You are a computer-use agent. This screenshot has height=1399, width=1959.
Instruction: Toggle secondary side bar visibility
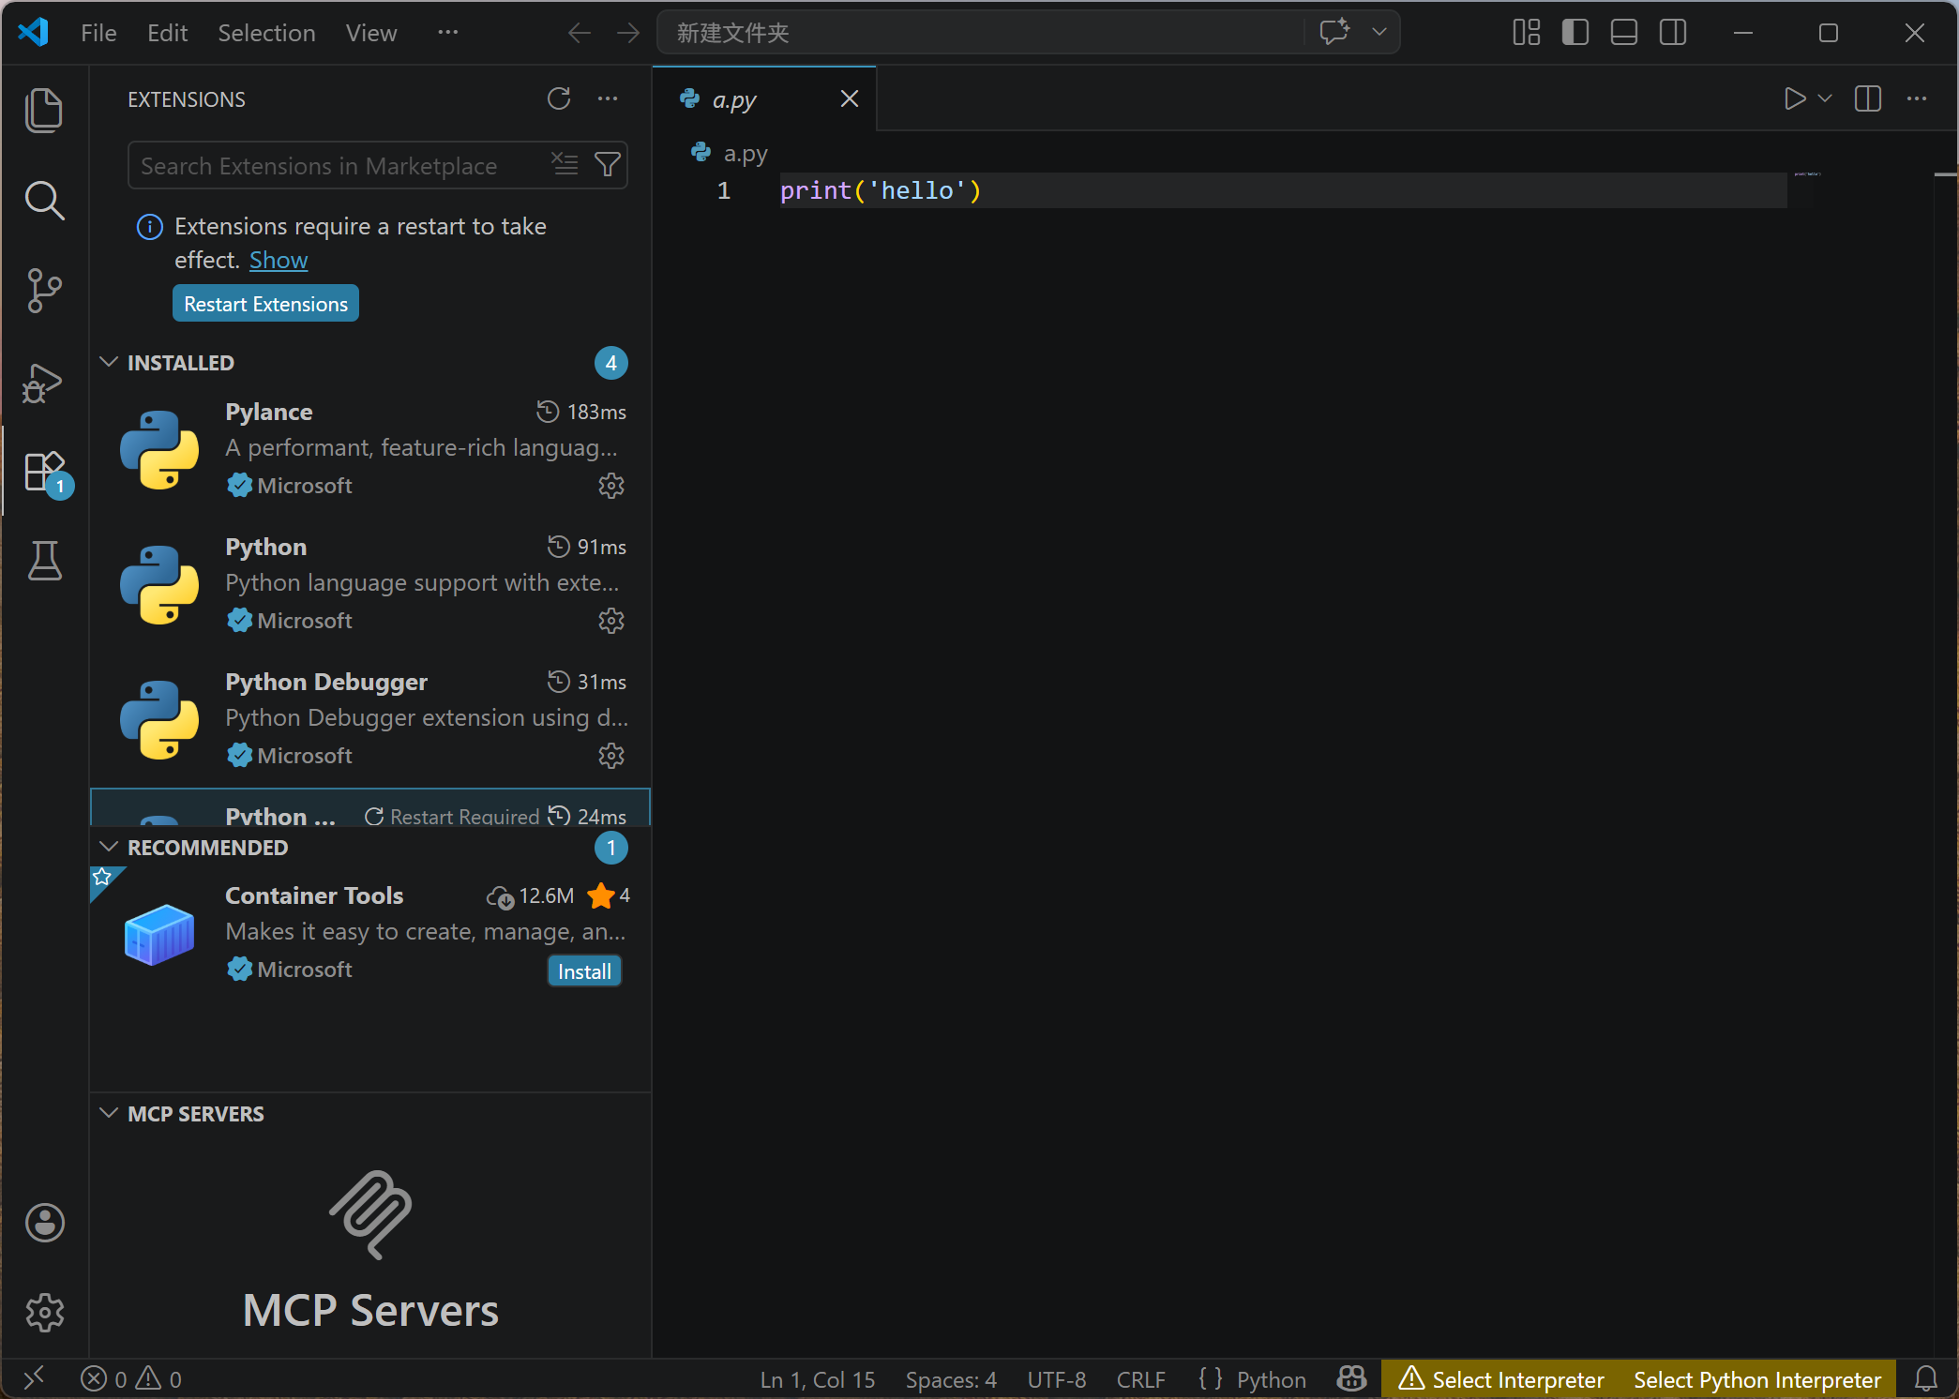click(x=1673, y=33)
